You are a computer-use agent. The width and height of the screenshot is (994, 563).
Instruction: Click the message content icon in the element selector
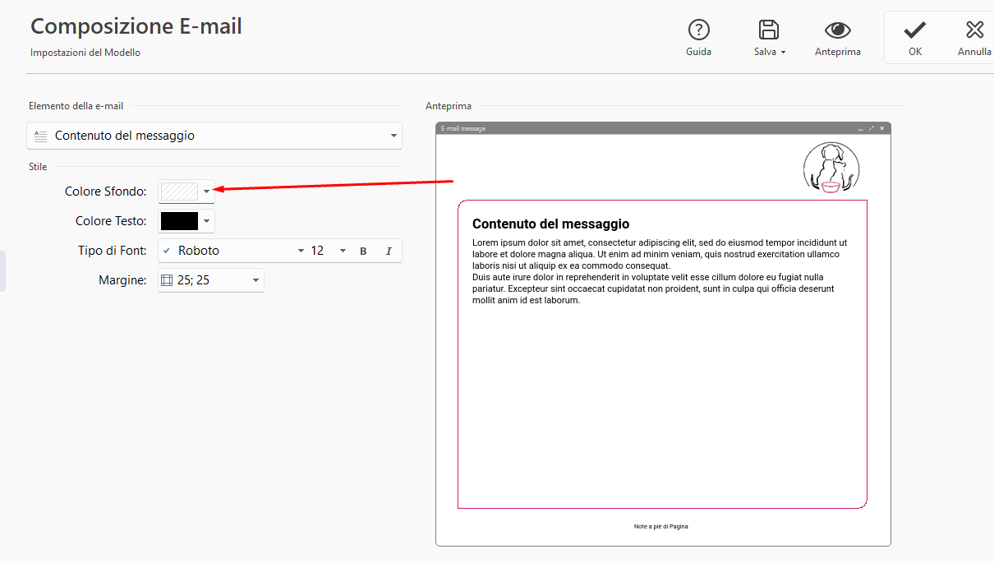click(40, 136)
